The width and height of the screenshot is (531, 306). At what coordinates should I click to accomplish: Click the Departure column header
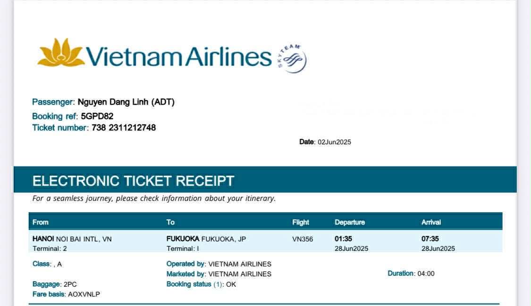(x=350, y=222)
